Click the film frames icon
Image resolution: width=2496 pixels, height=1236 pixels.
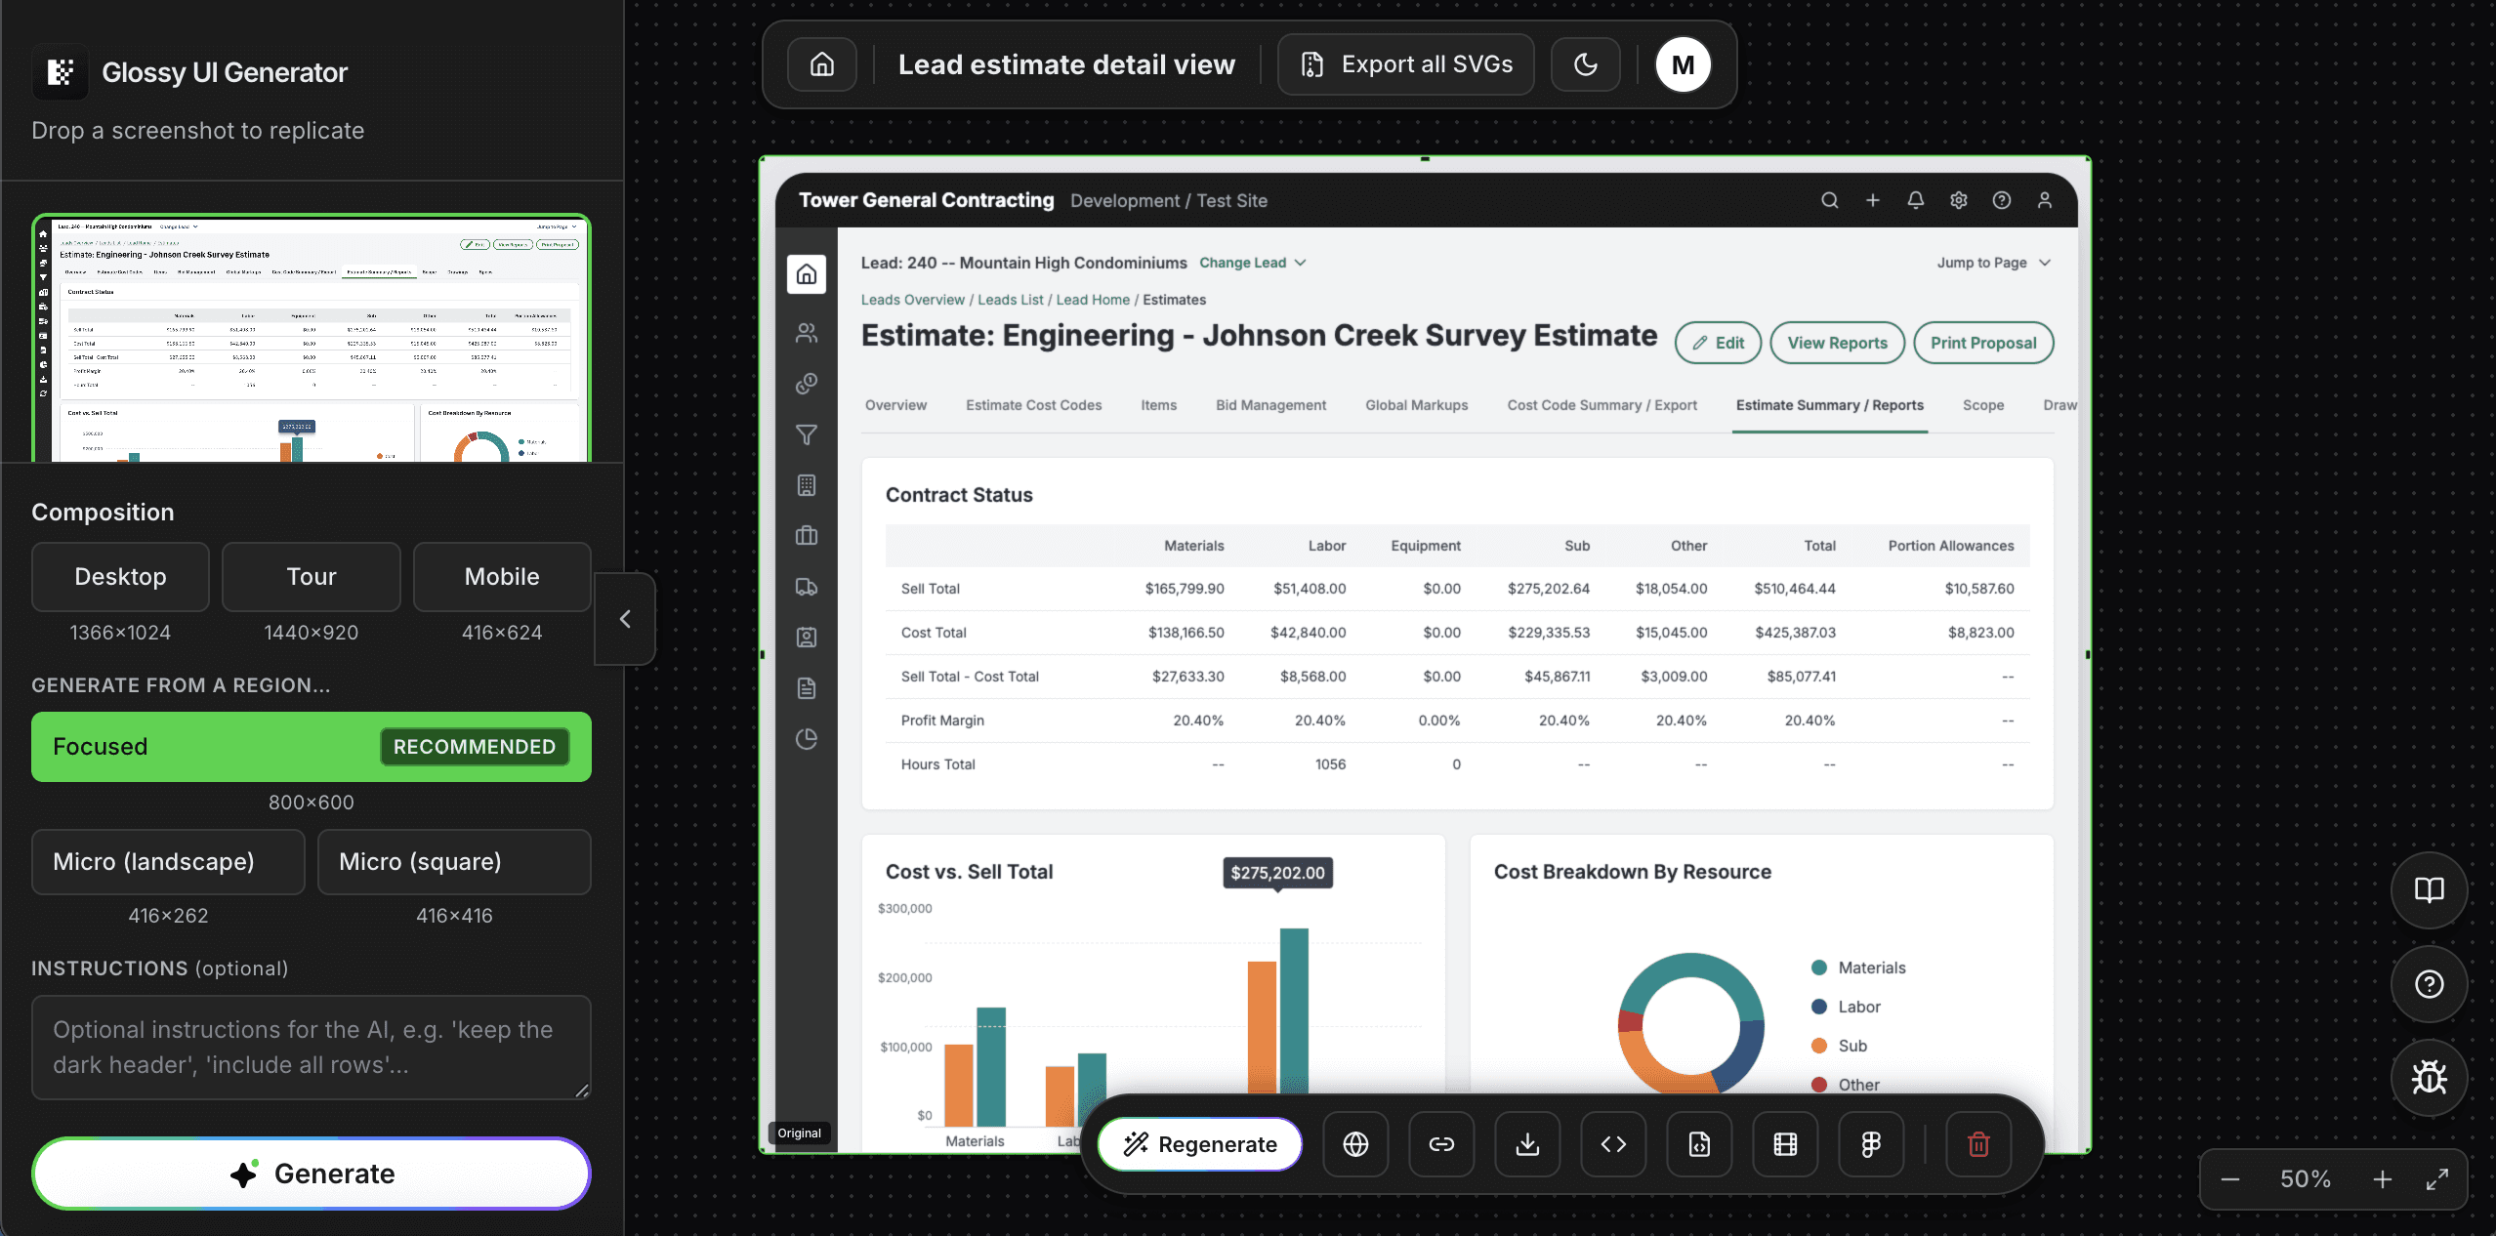(x=1785, y=1144)
